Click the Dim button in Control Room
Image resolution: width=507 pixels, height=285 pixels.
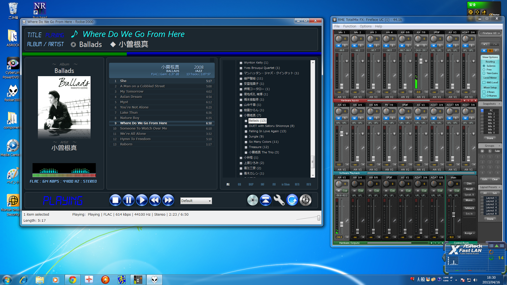point(469,184)
